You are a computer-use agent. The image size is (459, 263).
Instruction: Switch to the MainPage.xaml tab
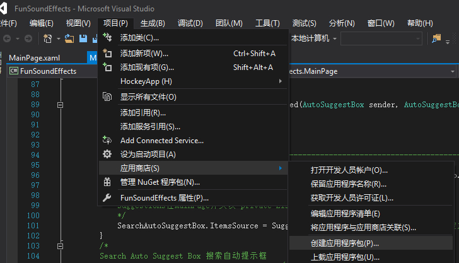click(34, 57)
